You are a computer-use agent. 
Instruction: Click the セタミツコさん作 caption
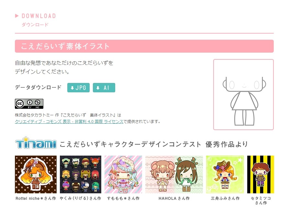(261, 201)
